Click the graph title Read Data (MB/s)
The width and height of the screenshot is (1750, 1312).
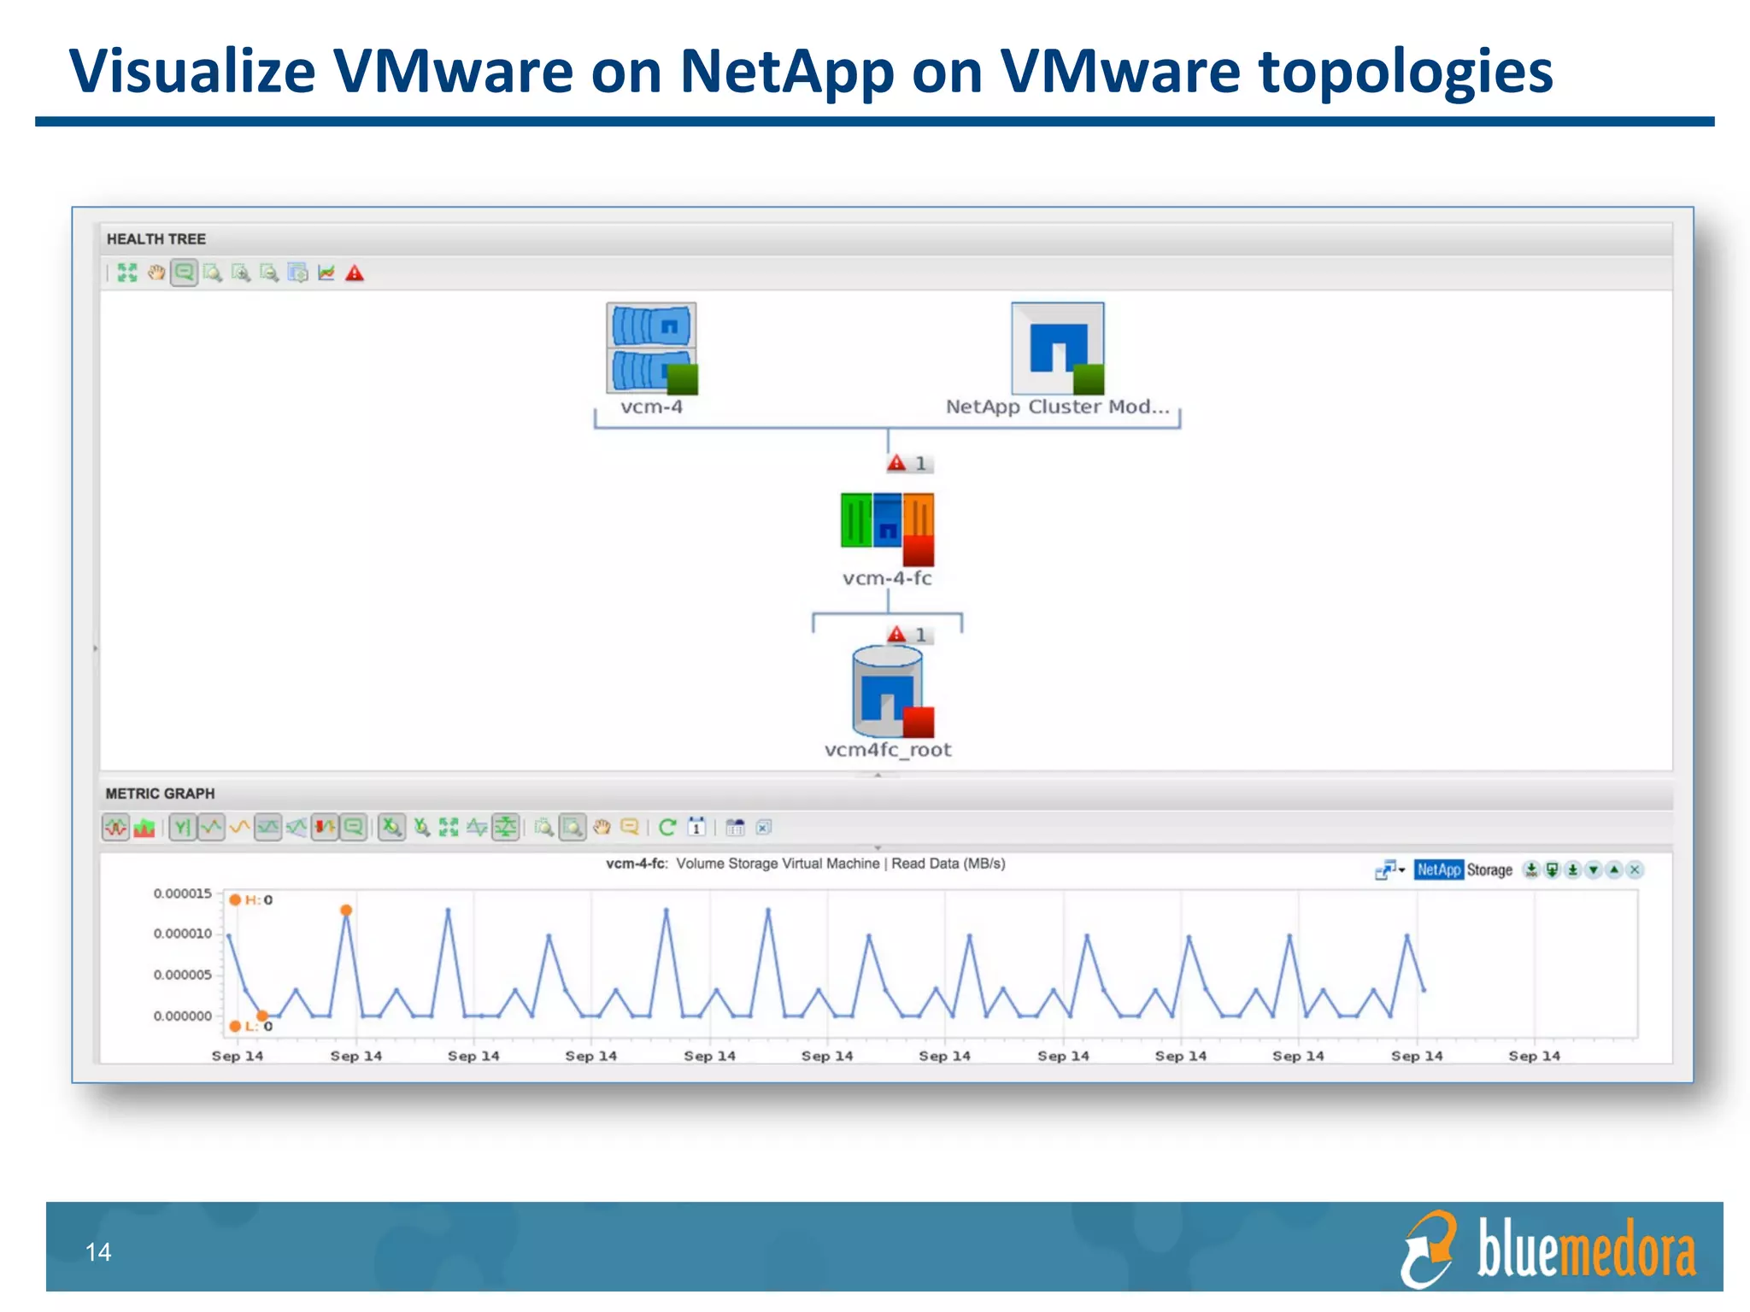click(948, 864)
